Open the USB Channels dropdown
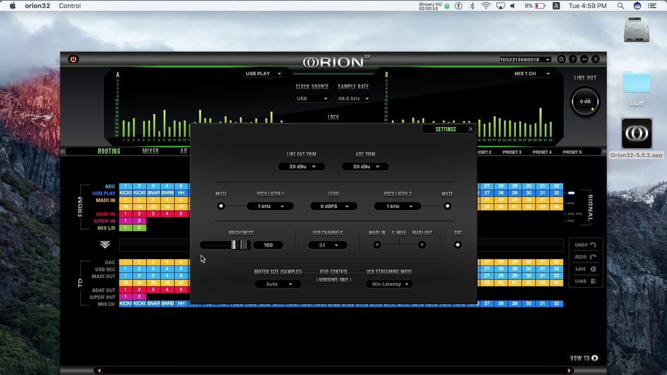Image resolution: width=667 pixels, height=375 pixels. [x=327, y=245]
